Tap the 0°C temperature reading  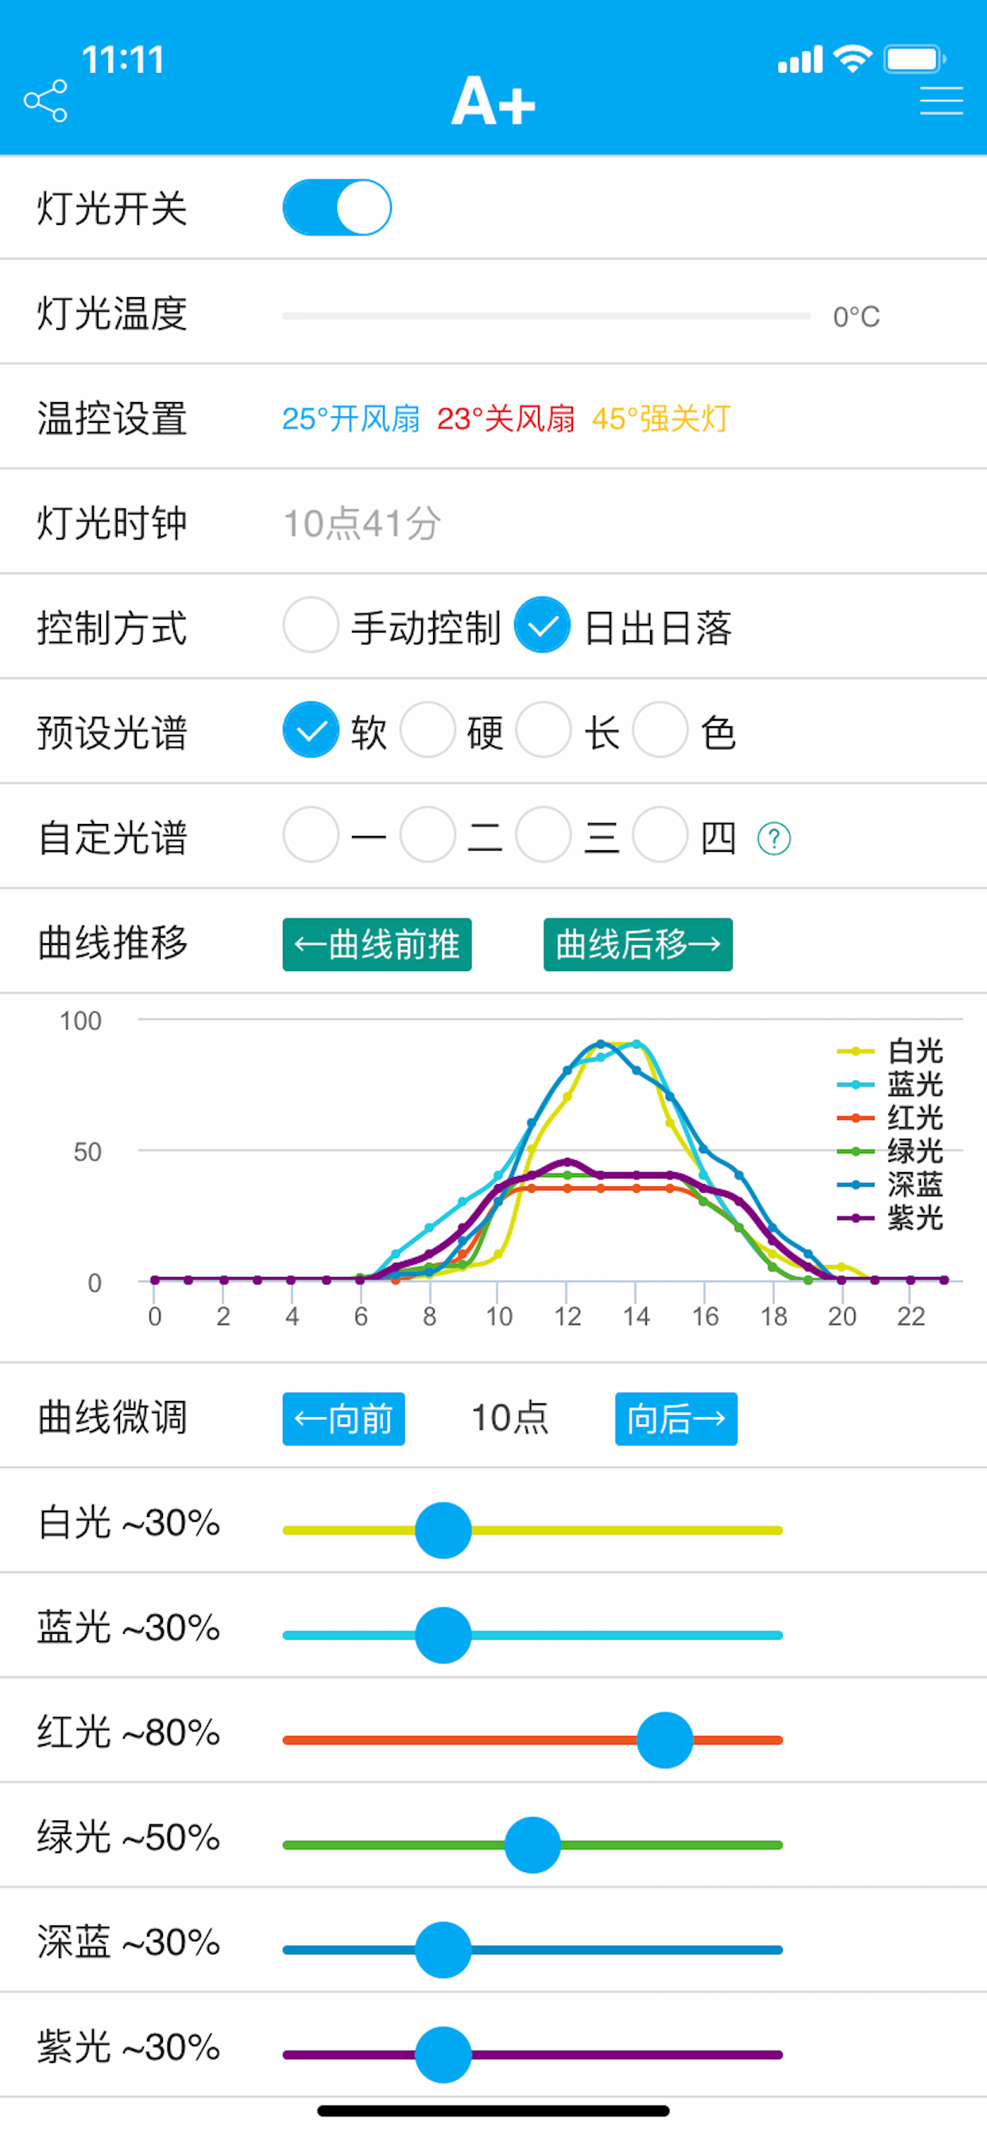(856, 317)
